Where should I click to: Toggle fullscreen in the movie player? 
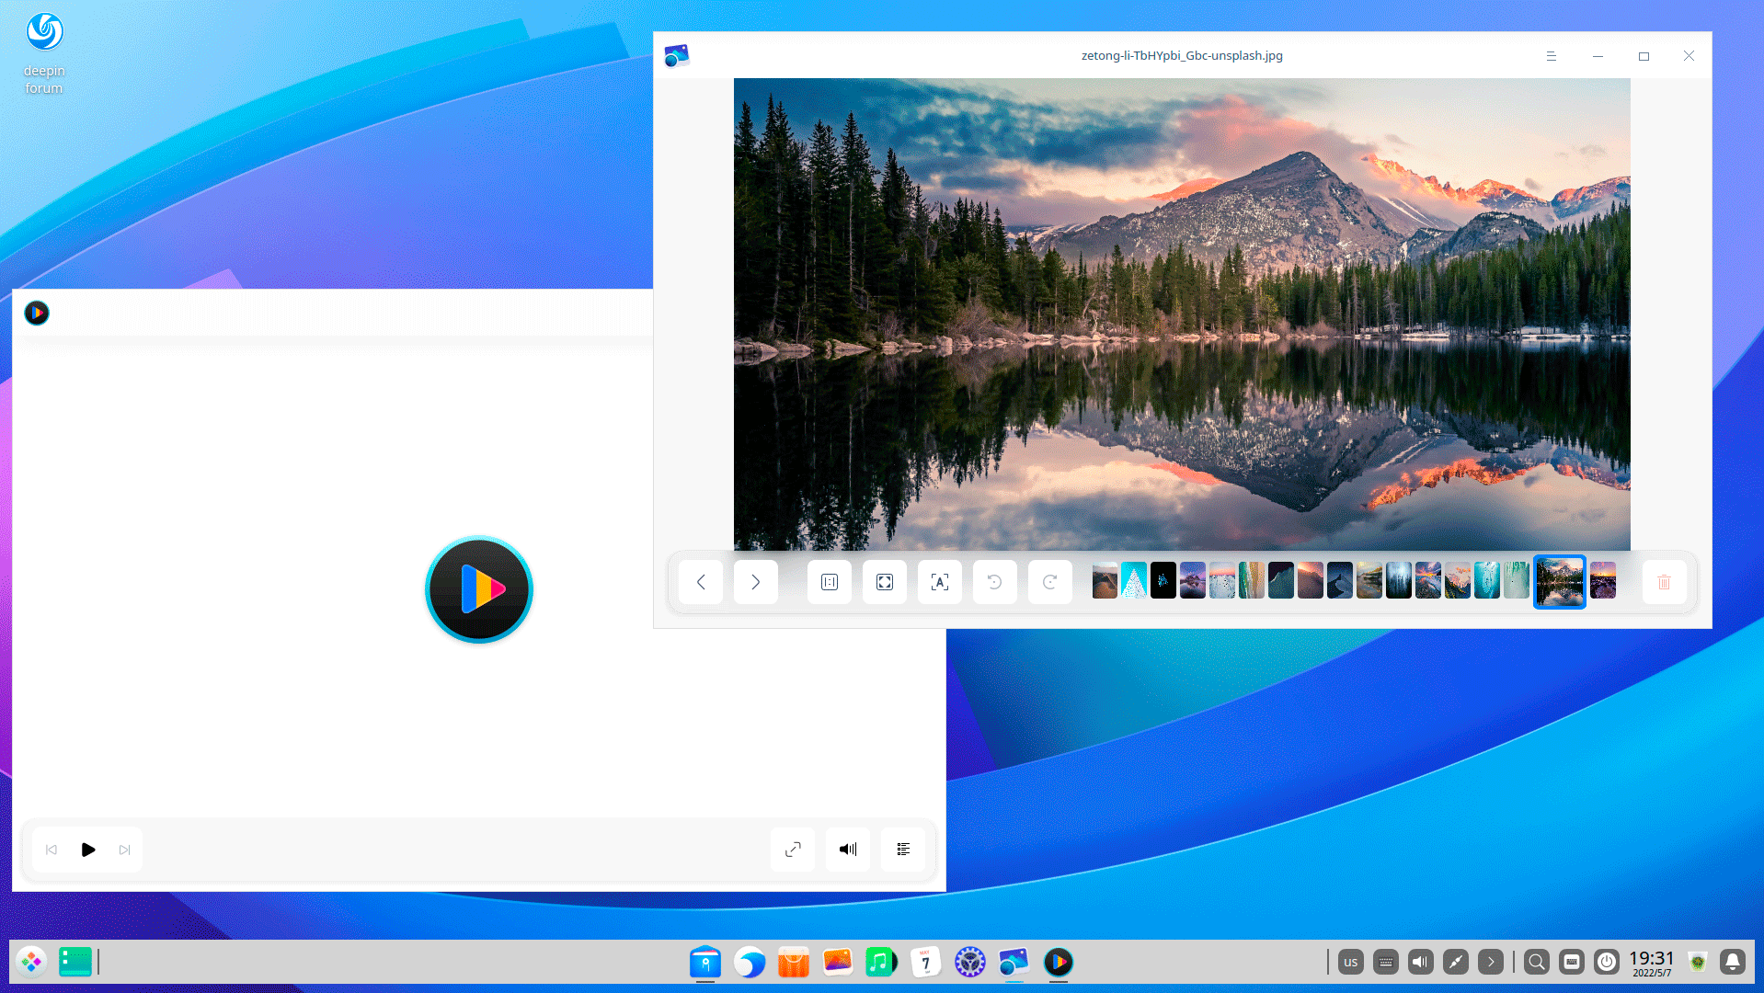coord(793,850)
